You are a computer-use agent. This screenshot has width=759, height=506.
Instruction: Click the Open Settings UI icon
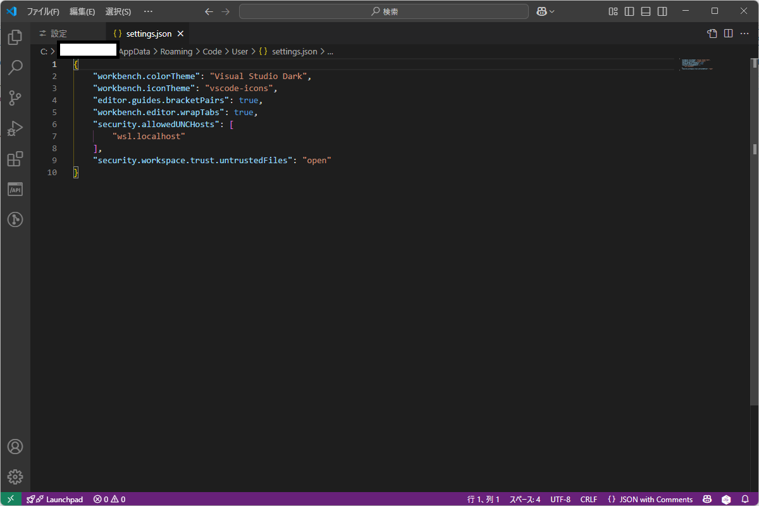coord(712,34)
